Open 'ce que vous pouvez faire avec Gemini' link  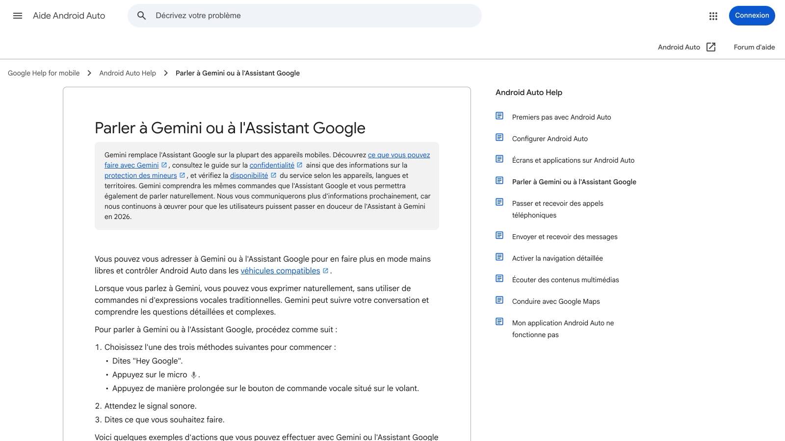point(399,155)
